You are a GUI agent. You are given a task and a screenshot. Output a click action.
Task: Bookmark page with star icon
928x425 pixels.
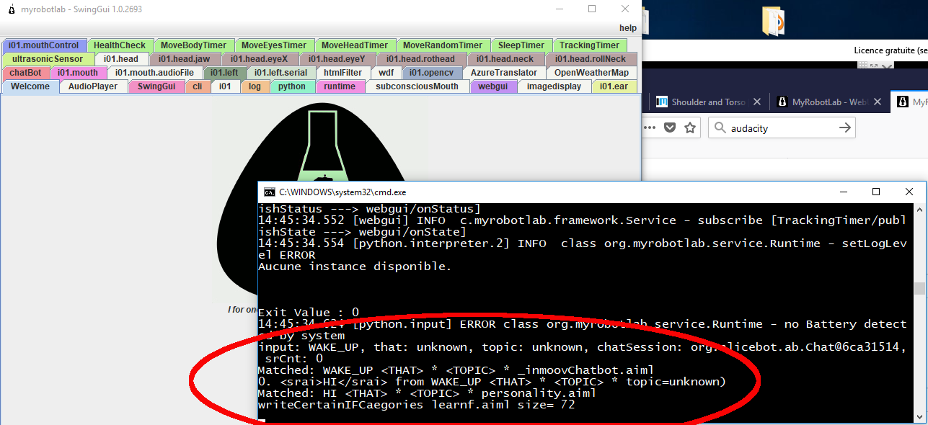coord(690,128)
